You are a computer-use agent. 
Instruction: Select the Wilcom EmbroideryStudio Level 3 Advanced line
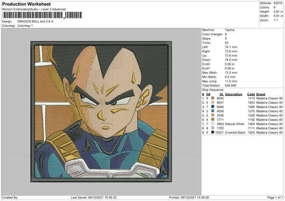pos(34,9)
